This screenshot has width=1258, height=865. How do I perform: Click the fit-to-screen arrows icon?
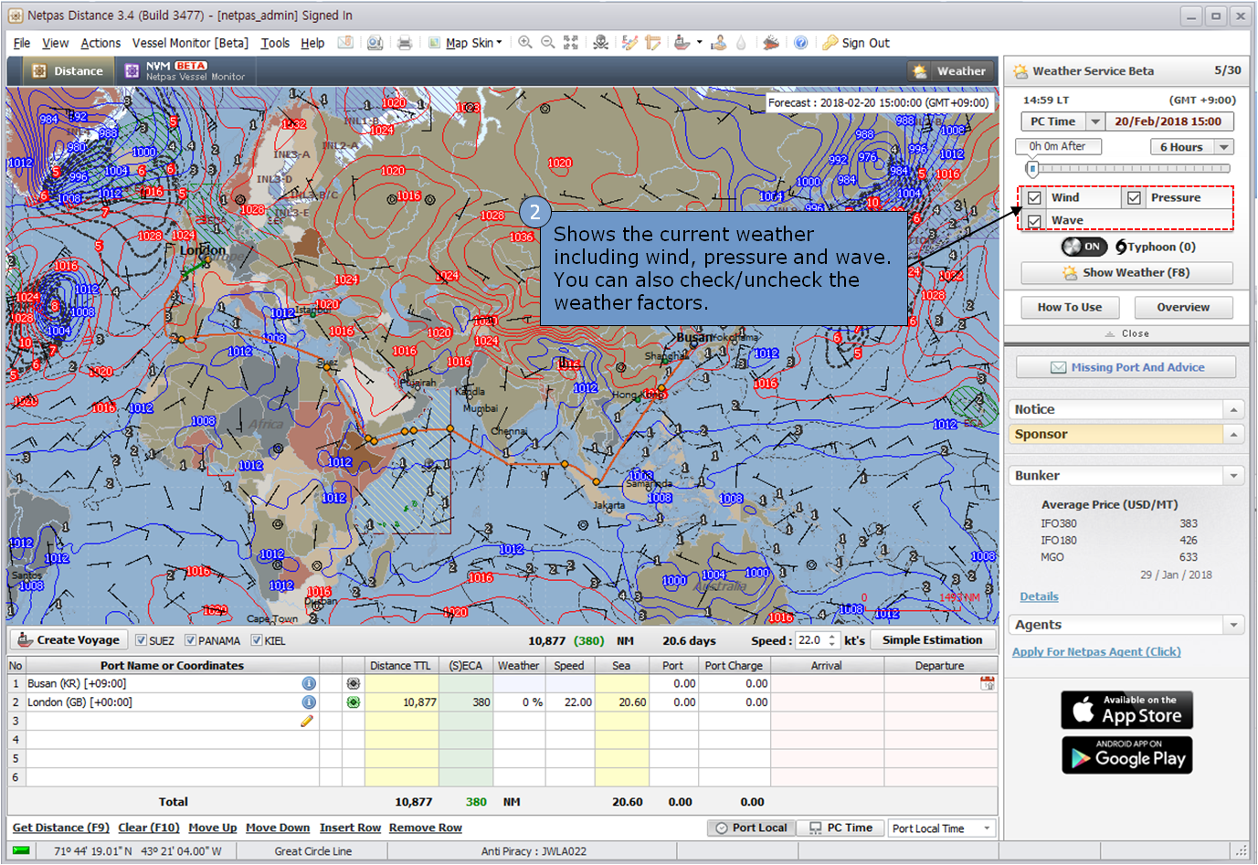(571, 43)
